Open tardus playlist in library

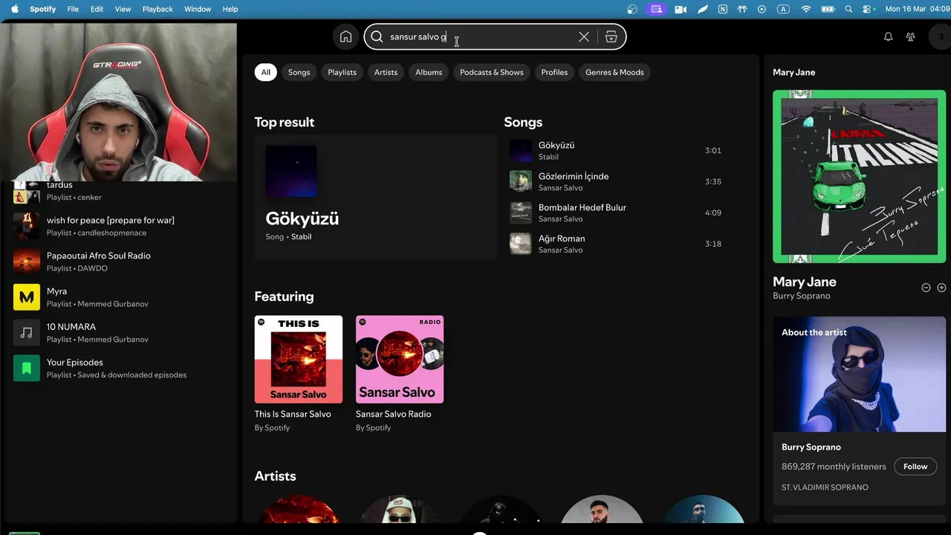coord(120,192)
